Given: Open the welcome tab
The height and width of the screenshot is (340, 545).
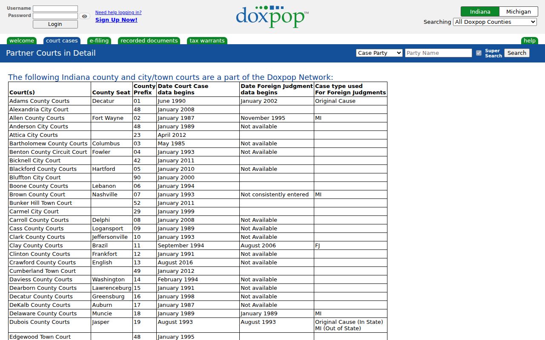Looking at the screenshot, I should pos(22,41).
